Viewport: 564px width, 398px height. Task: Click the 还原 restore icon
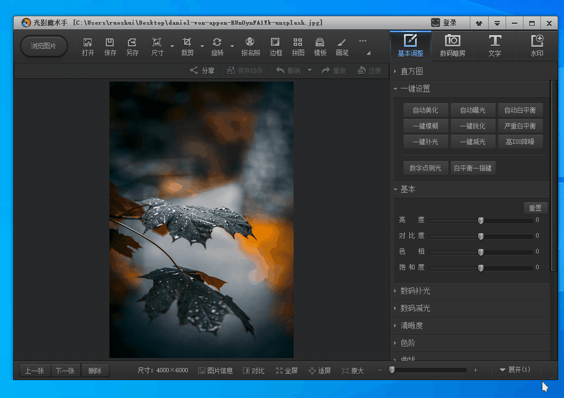coord(361,71)
